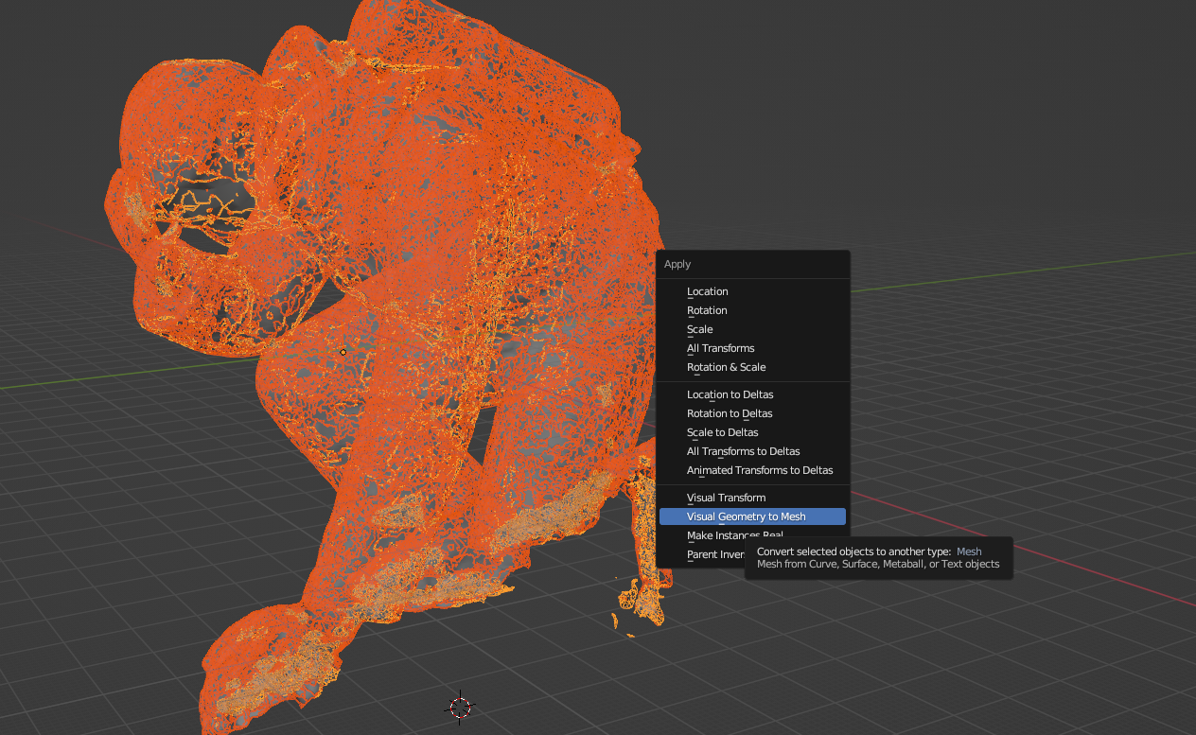Click the Apply menu title header

click(x=677, y=264)
